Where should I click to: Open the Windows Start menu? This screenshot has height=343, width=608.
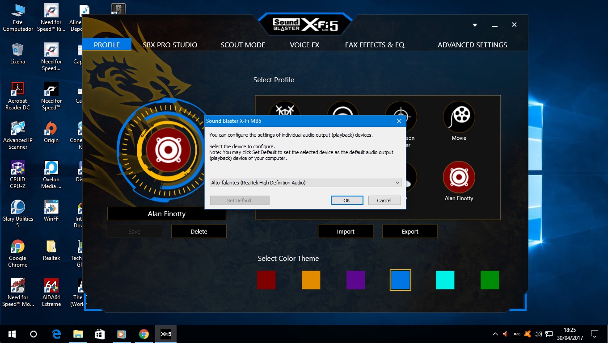coord(12,334)
